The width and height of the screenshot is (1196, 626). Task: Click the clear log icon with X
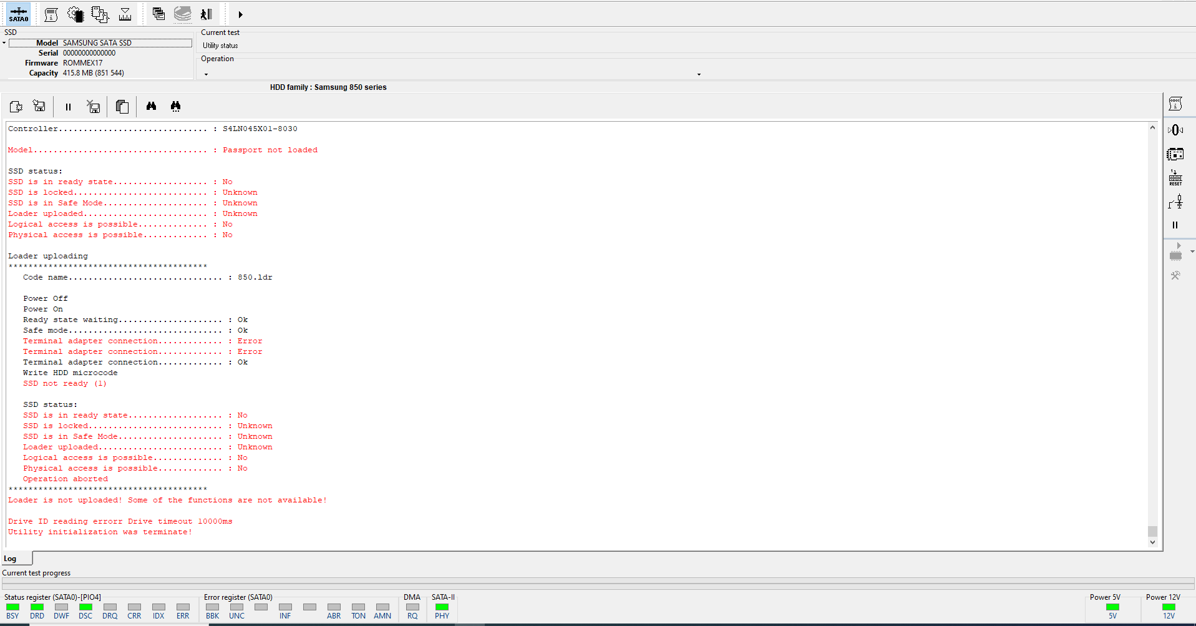point(94,107)
